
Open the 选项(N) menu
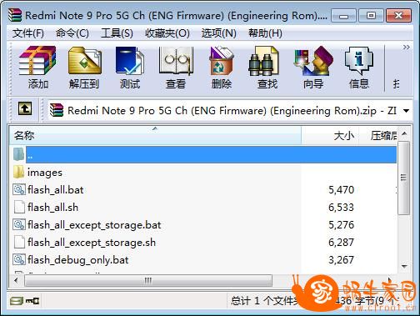click(219, 33)
